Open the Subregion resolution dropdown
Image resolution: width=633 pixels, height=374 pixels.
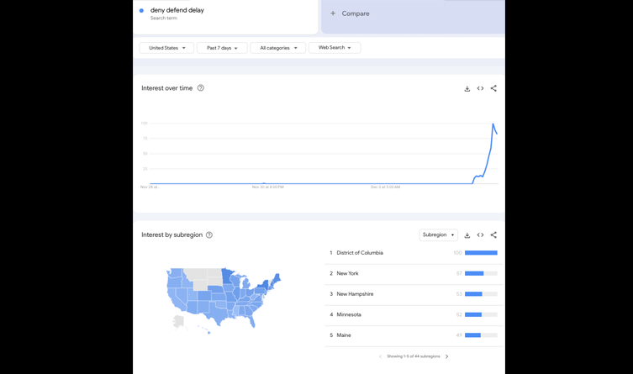[438, 235]
